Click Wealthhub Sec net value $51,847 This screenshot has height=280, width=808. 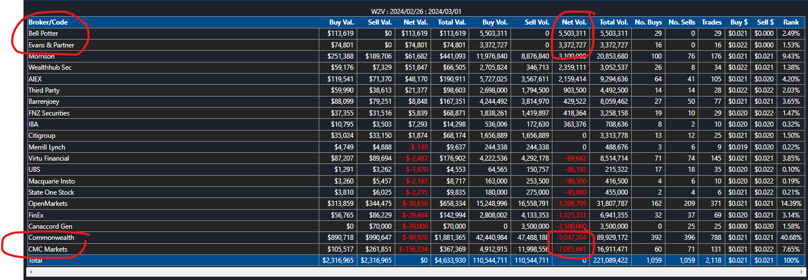415,67
